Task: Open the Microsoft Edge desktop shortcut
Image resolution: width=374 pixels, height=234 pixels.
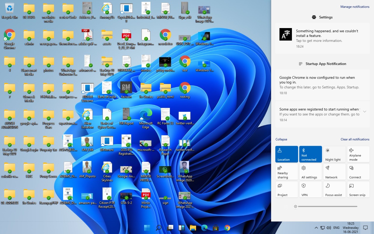Action: (146, 116)
